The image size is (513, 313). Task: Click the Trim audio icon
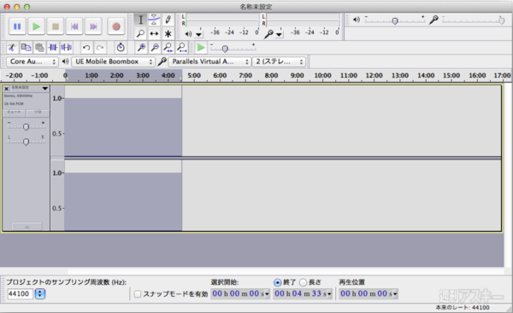[x=53, y=48]
